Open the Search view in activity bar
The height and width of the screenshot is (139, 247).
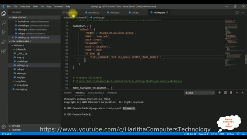point(3,23)
